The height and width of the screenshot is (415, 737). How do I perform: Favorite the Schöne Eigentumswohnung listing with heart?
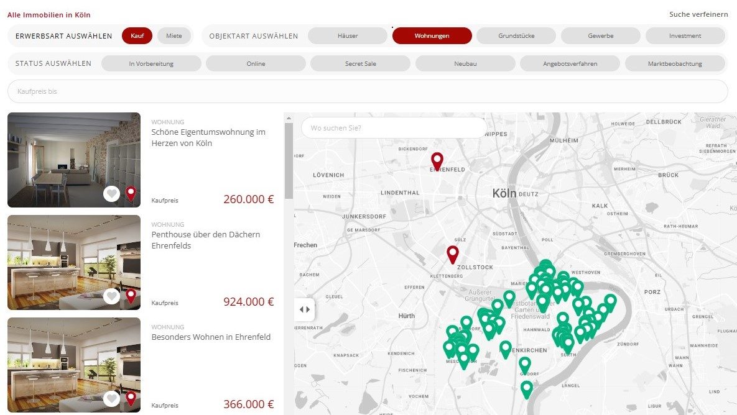tap(111, 193)
